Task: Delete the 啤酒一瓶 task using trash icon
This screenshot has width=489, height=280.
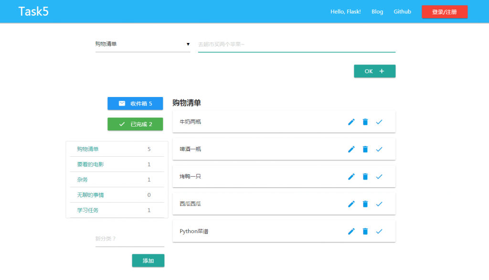Action: pos(365,149)
